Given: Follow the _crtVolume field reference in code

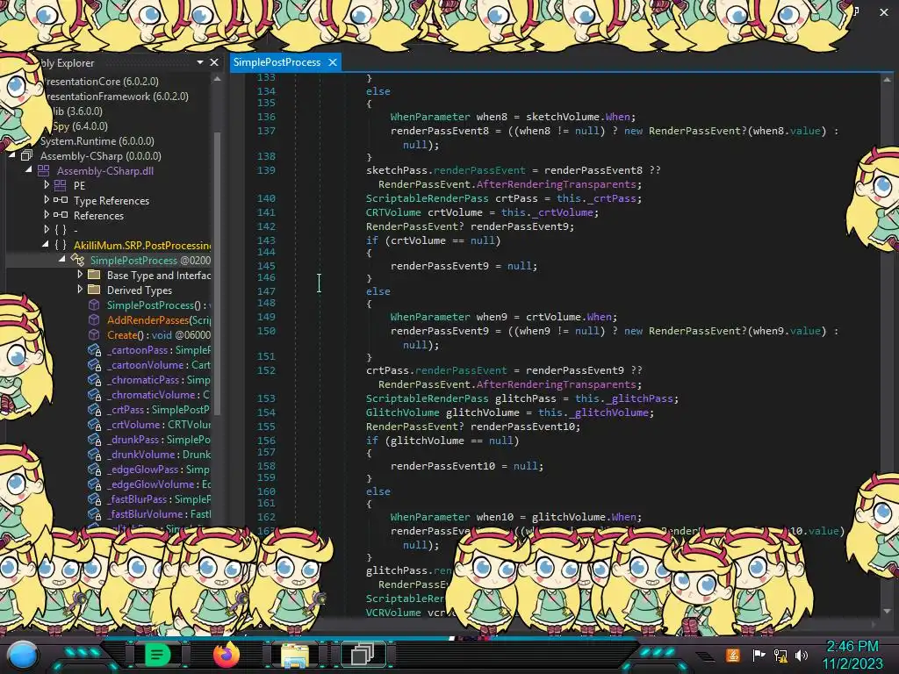Looking at the screenshot, I should [563, 212].
